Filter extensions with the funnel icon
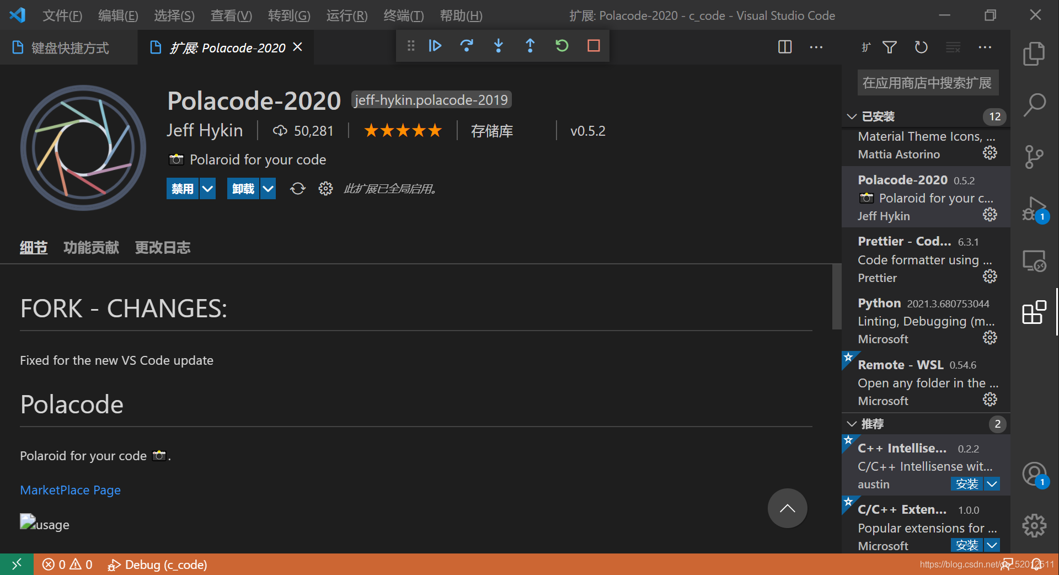This screenshot has width=1059, height=575. click(x=890, y=47)
